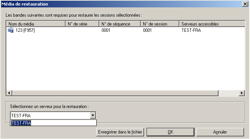
Task: Choose highlighted TEST-FRA option in dropdown list
Action: click(x=53, y=123)
